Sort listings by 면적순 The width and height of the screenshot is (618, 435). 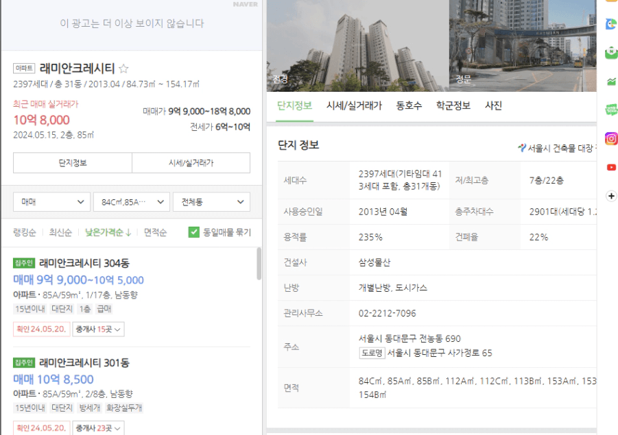155,232
